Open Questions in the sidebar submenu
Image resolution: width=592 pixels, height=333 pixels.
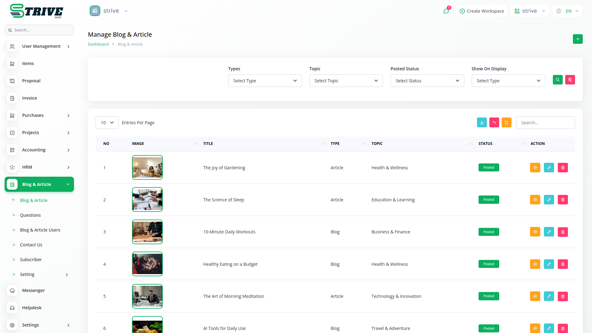tap(30, 215)
